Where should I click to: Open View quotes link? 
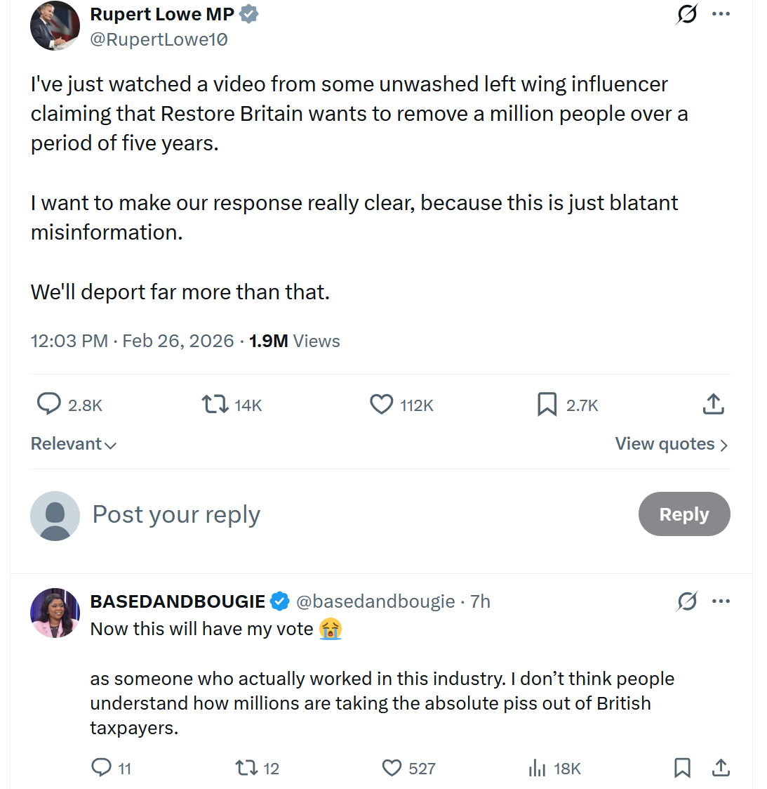(x=671, y=444)
